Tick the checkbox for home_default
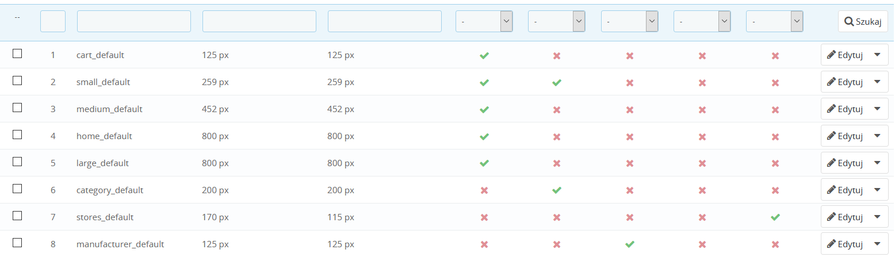The image size is (895, 257). 17,135
